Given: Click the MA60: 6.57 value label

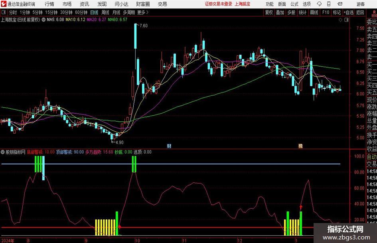Looking at the screenshot, I should pyautogui.click(x=117, y=20).
